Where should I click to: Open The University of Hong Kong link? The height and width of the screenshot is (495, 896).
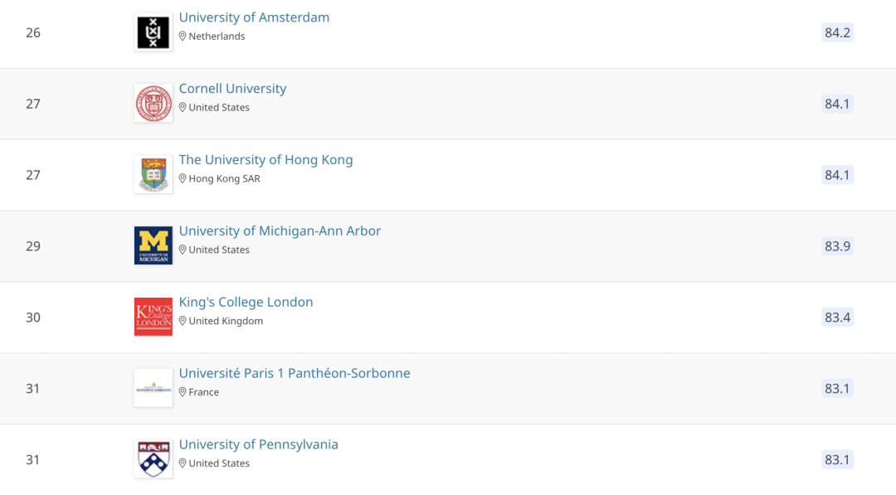coord(265,160)
